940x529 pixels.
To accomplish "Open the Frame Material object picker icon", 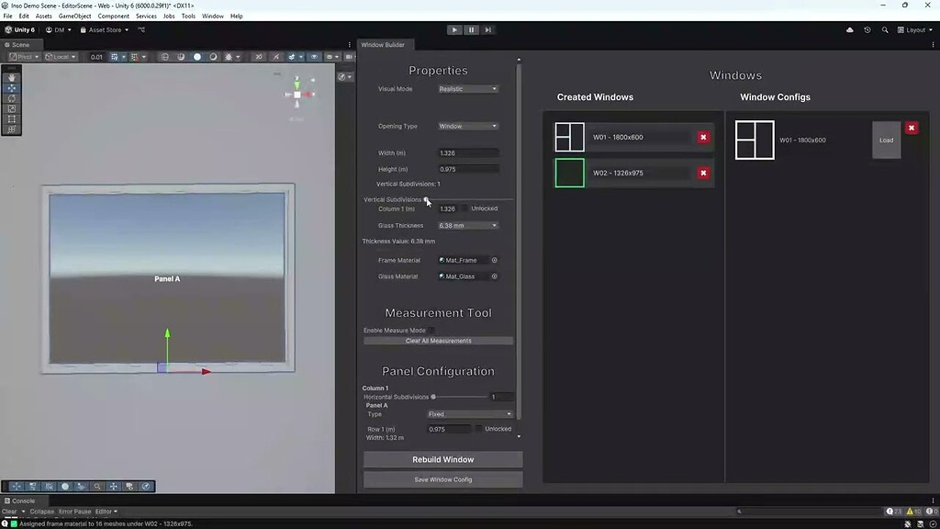I will click(494, 260).
